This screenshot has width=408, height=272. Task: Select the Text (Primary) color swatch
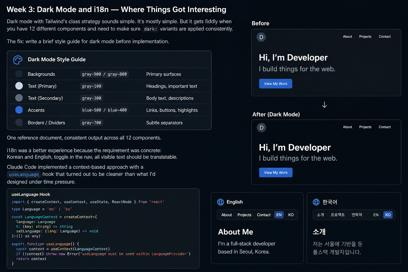click(x=19, y=86)
